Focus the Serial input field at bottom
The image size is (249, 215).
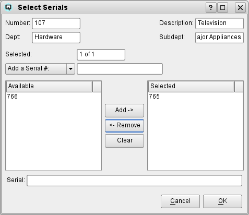click(135, 181)
